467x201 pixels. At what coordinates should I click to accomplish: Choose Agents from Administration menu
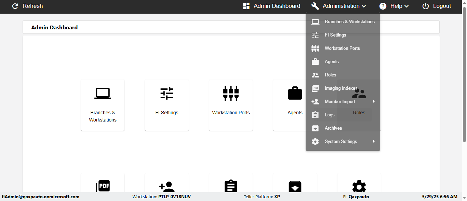click(x=343, y=62)
